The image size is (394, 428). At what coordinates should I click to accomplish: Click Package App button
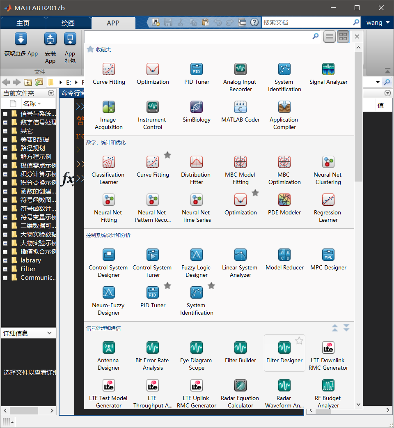pyautogui.click(x=70, y=48)
